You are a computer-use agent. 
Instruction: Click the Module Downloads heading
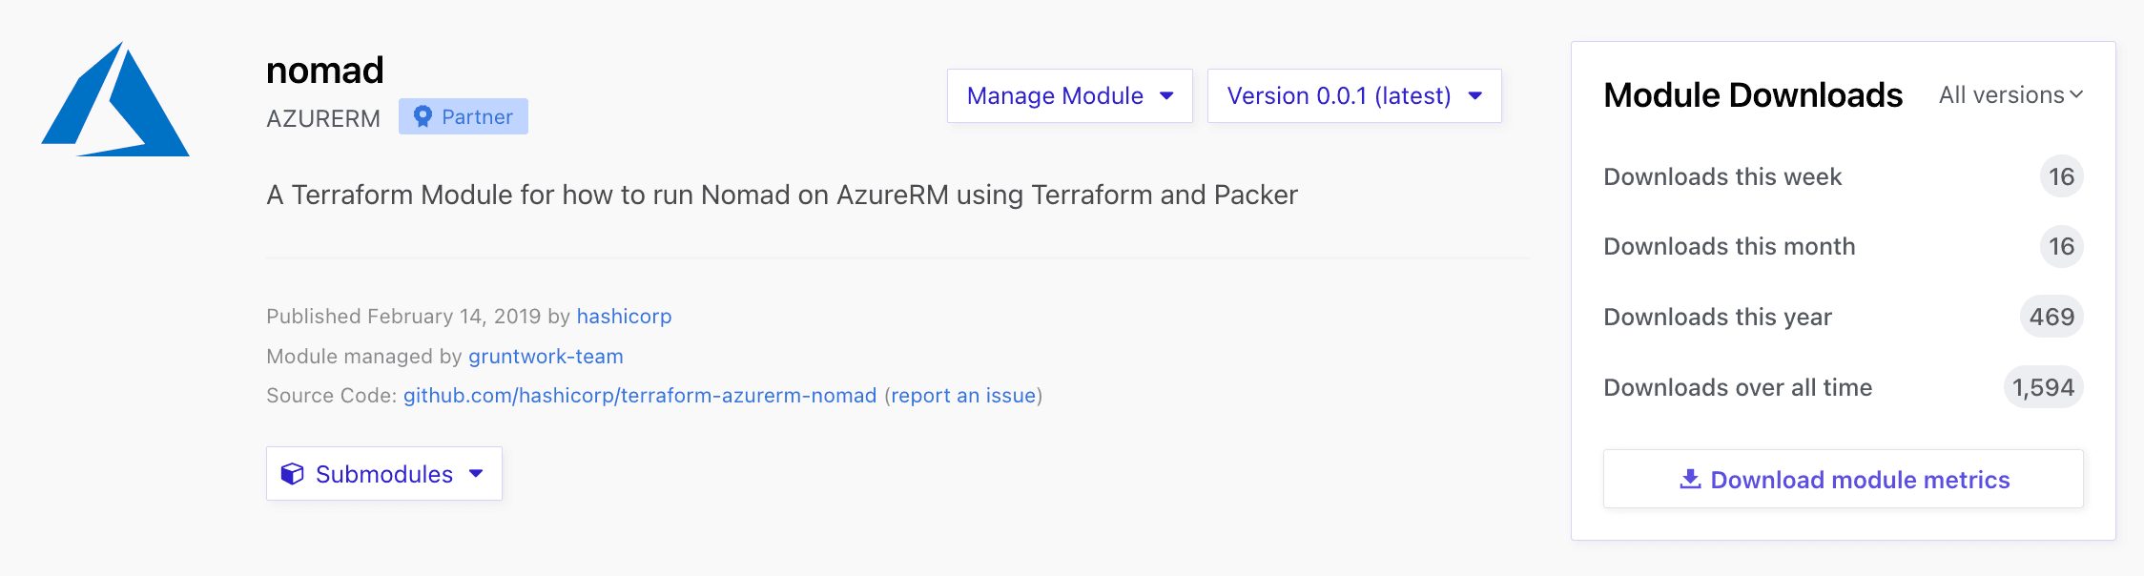click(x=1753, y=95)
